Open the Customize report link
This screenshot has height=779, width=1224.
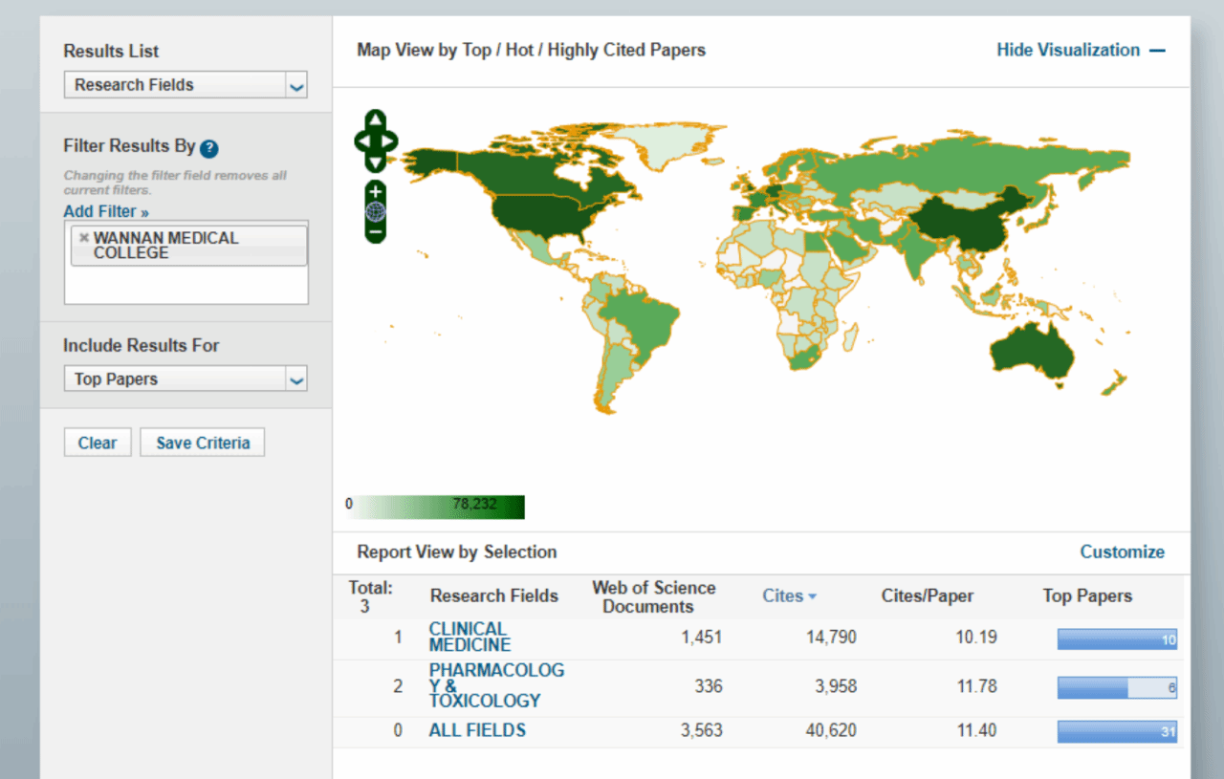(x=1122, y=552)
